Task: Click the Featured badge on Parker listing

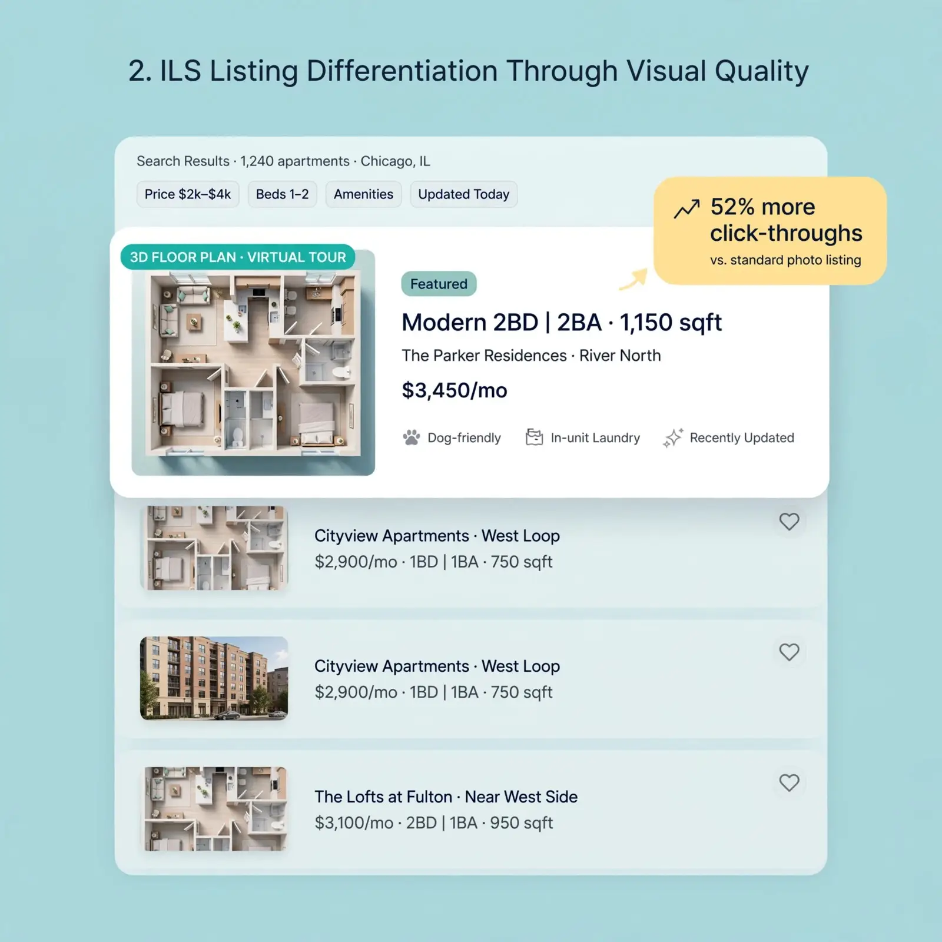Action: 439,284
